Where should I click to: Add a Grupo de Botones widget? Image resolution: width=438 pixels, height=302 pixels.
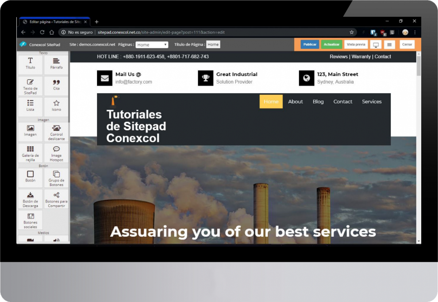(x=56, y=178)
